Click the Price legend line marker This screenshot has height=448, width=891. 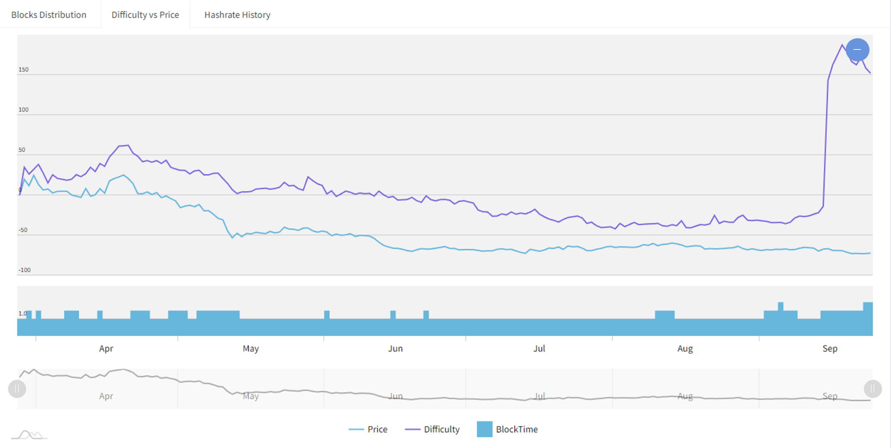pos(356,429)
